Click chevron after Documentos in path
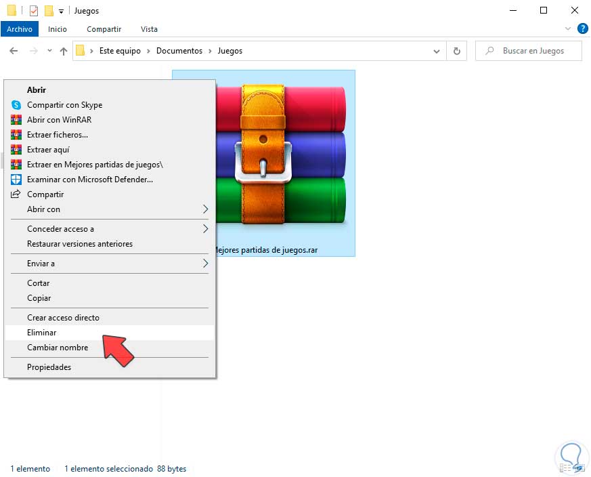 [x=210, y=51]
